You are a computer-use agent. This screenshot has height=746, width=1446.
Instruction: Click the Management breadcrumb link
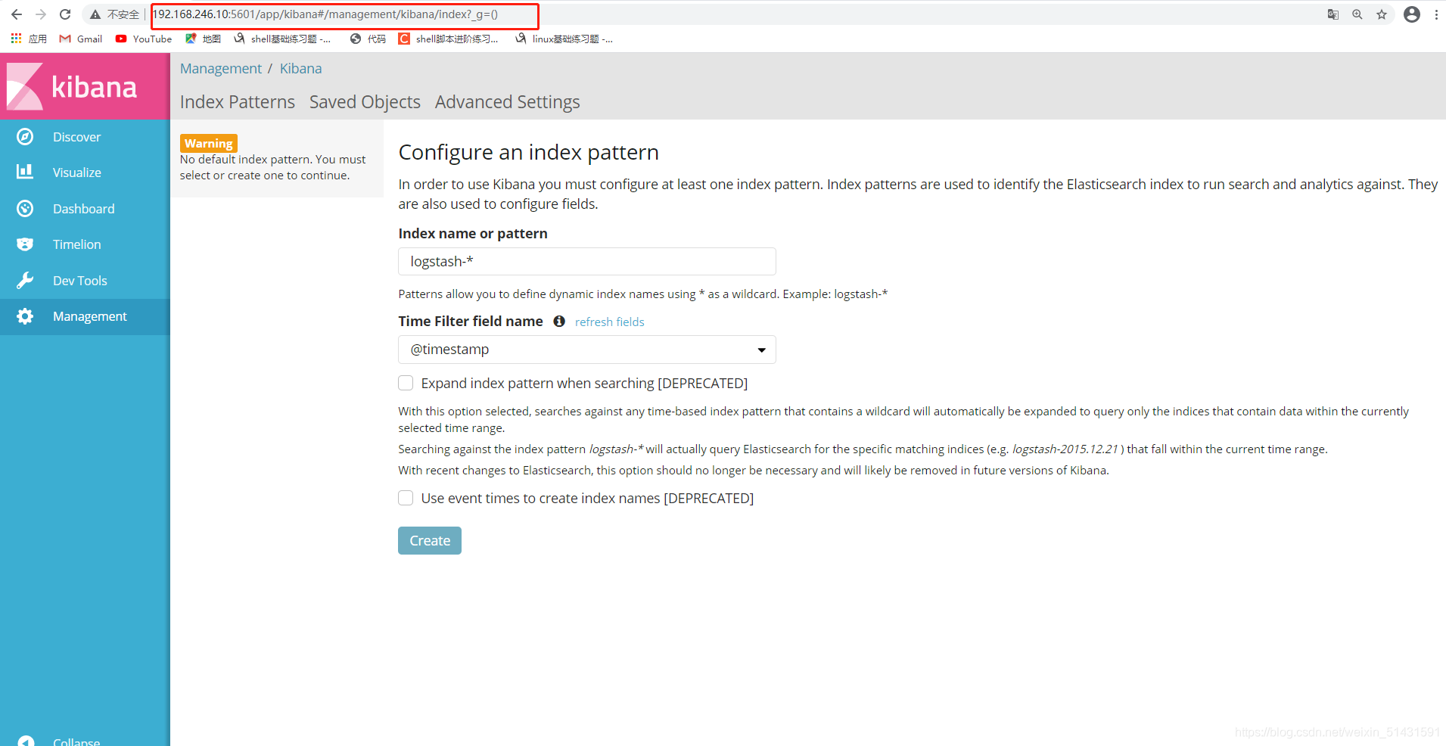click(220, 69)
